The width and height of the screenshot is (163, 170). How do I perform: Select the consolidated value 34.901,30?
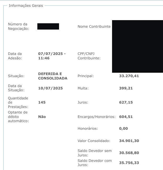tap(129, 141)
